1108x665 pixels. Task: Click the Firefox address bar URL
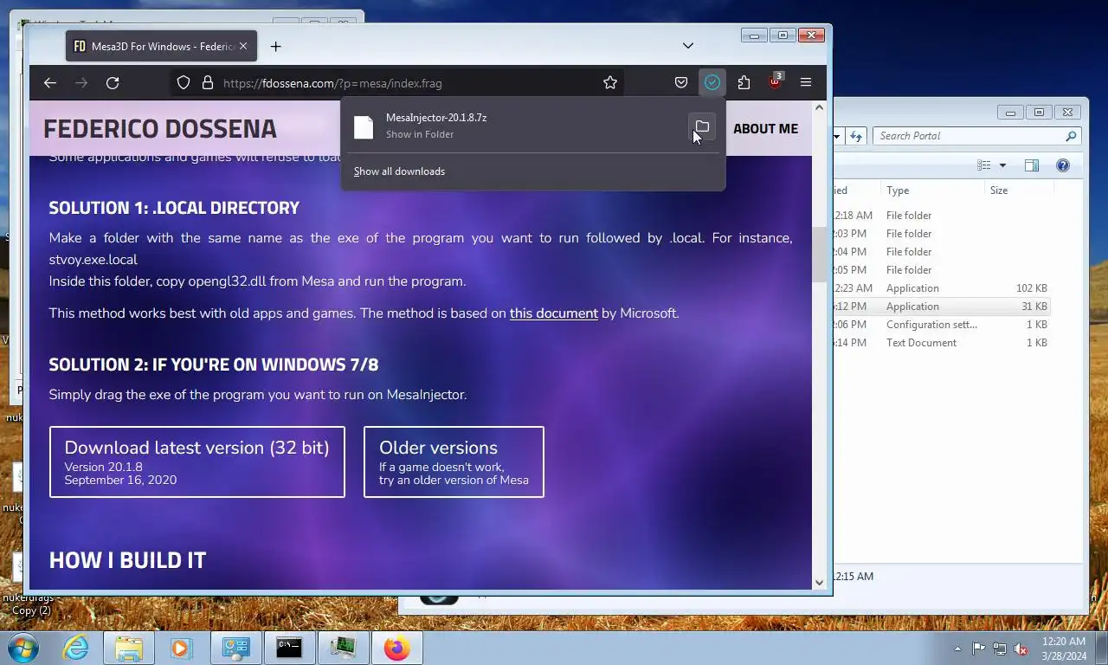click(x=332, y=83)
